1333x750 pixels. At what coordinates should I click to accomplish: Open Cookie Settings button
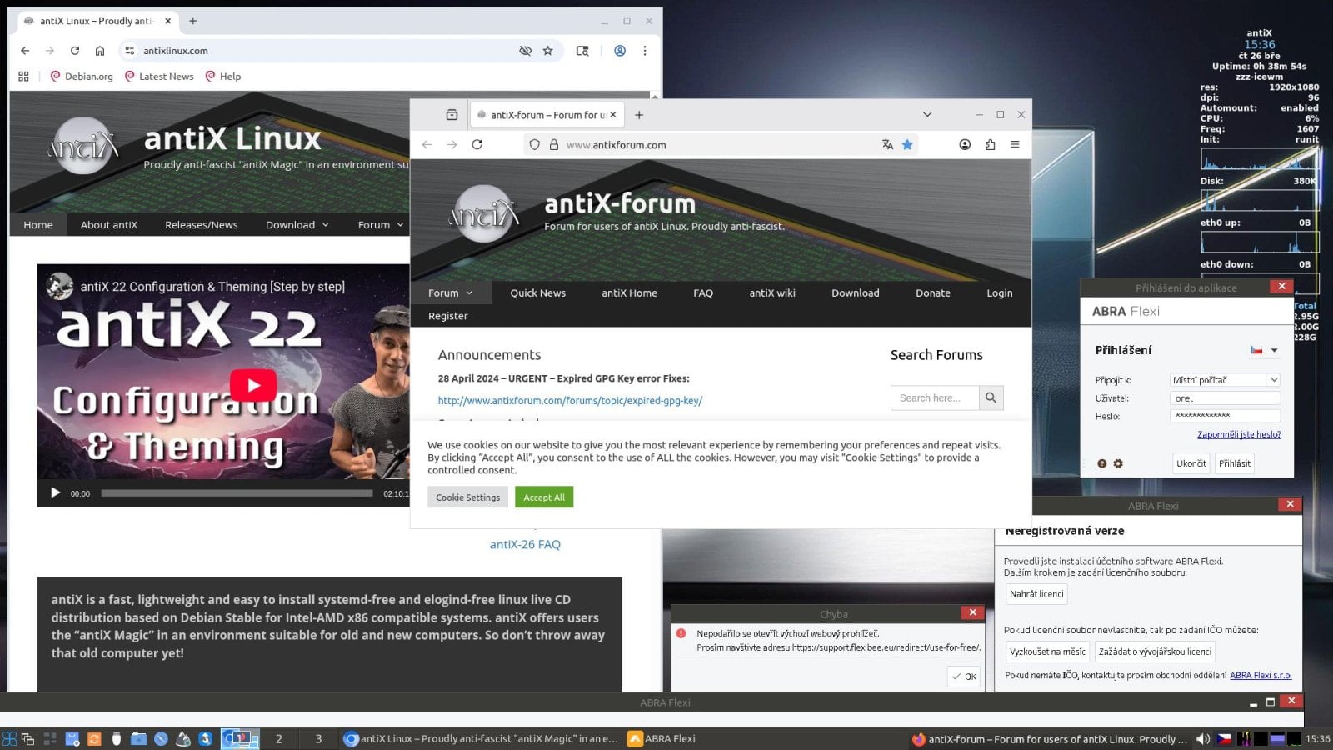[467, 497]
